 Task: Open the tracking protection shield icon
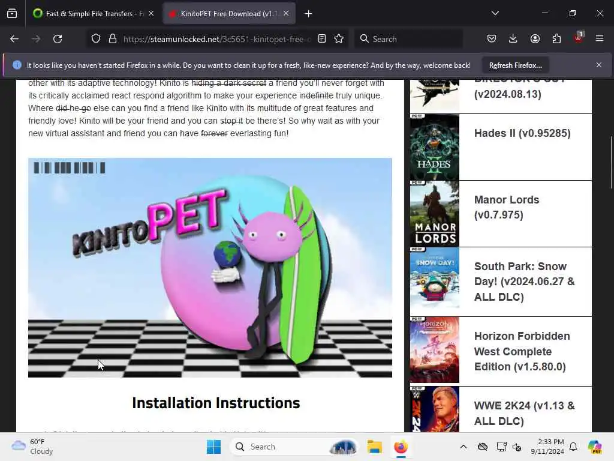pos(96,39)
